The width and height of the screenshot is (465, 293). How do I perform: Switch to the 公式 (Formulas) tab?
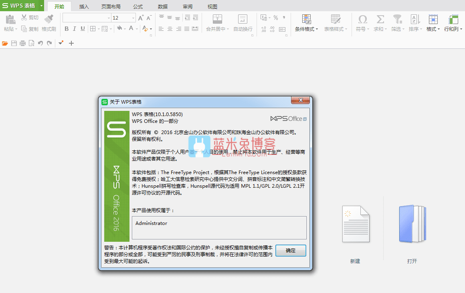coord(137,6)
